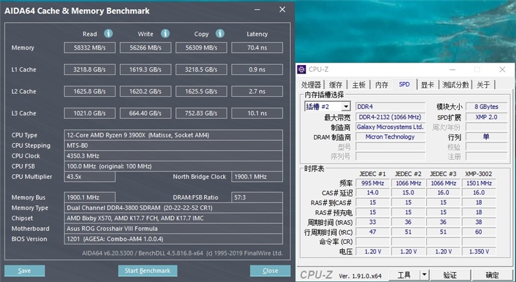Viewport: 516px width, 282px height.
Task: Click JEDEC #1 frequency value 995 MHz
Action: [373, 183]
